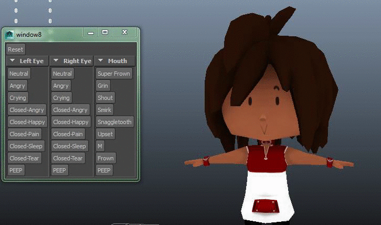The height and width of the screenshot is (225, 381).
Task: Choose Right Eye Closed-Sleep
Action: pos(70,146)
